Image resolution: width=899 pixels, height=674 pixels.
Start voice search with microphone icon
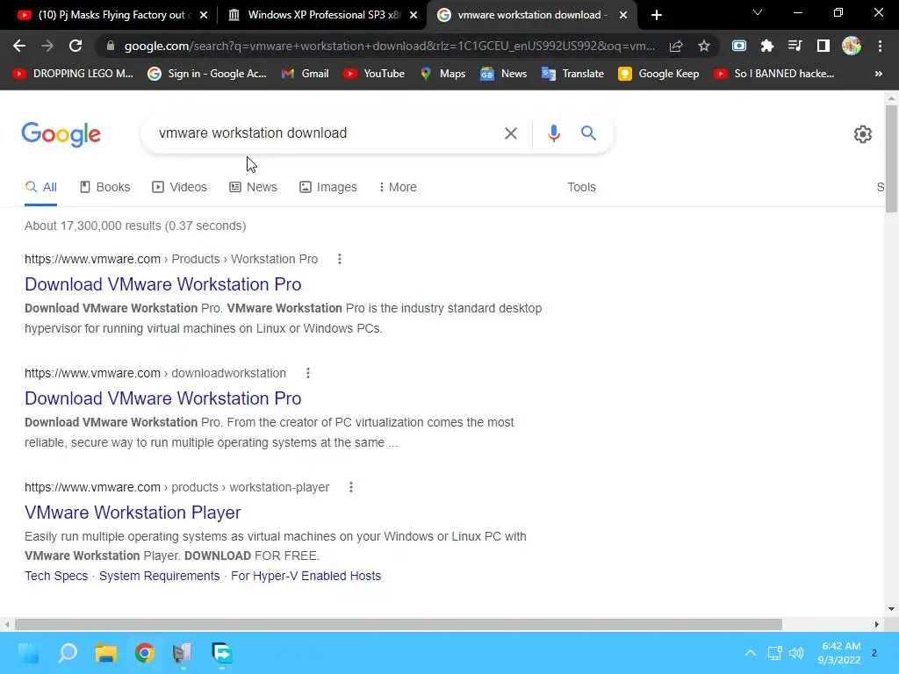click(x=553, y=133)
